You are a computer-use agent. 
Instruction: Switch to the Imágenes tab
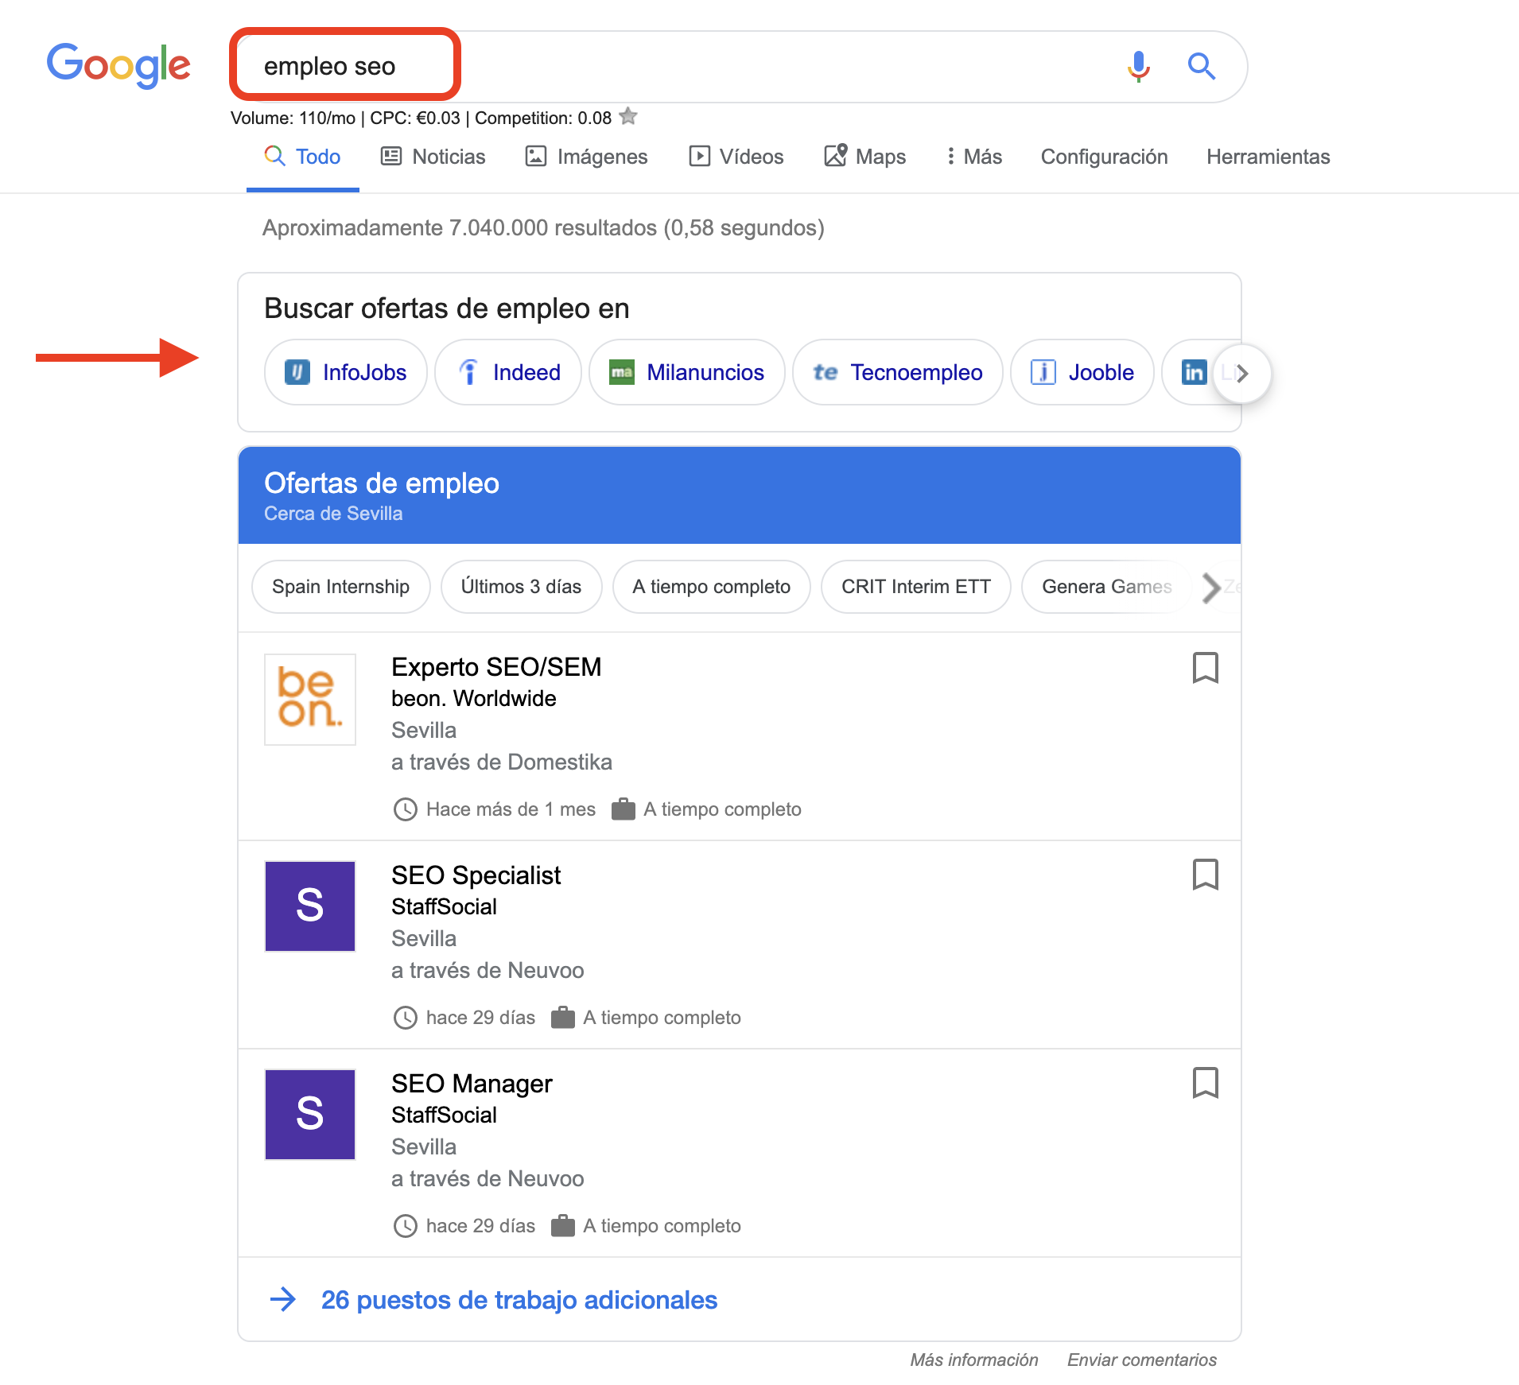pos(587,157)
